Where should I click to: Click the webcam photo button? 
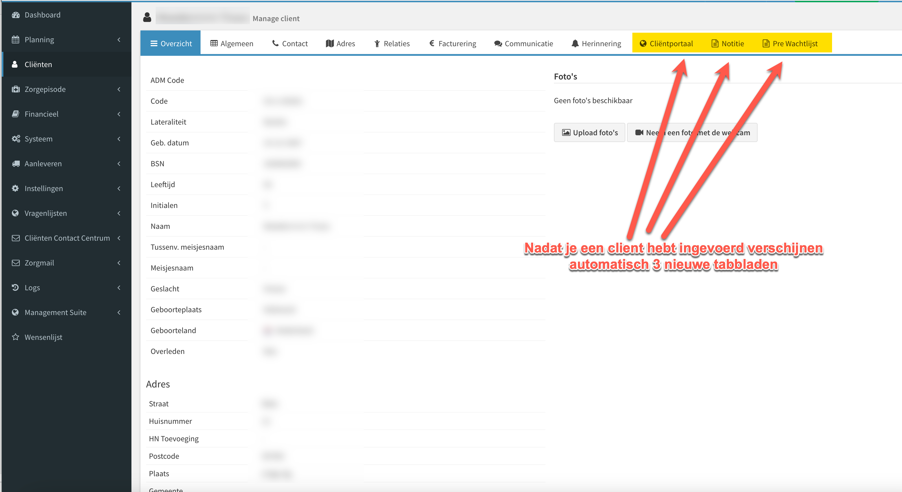692,132
